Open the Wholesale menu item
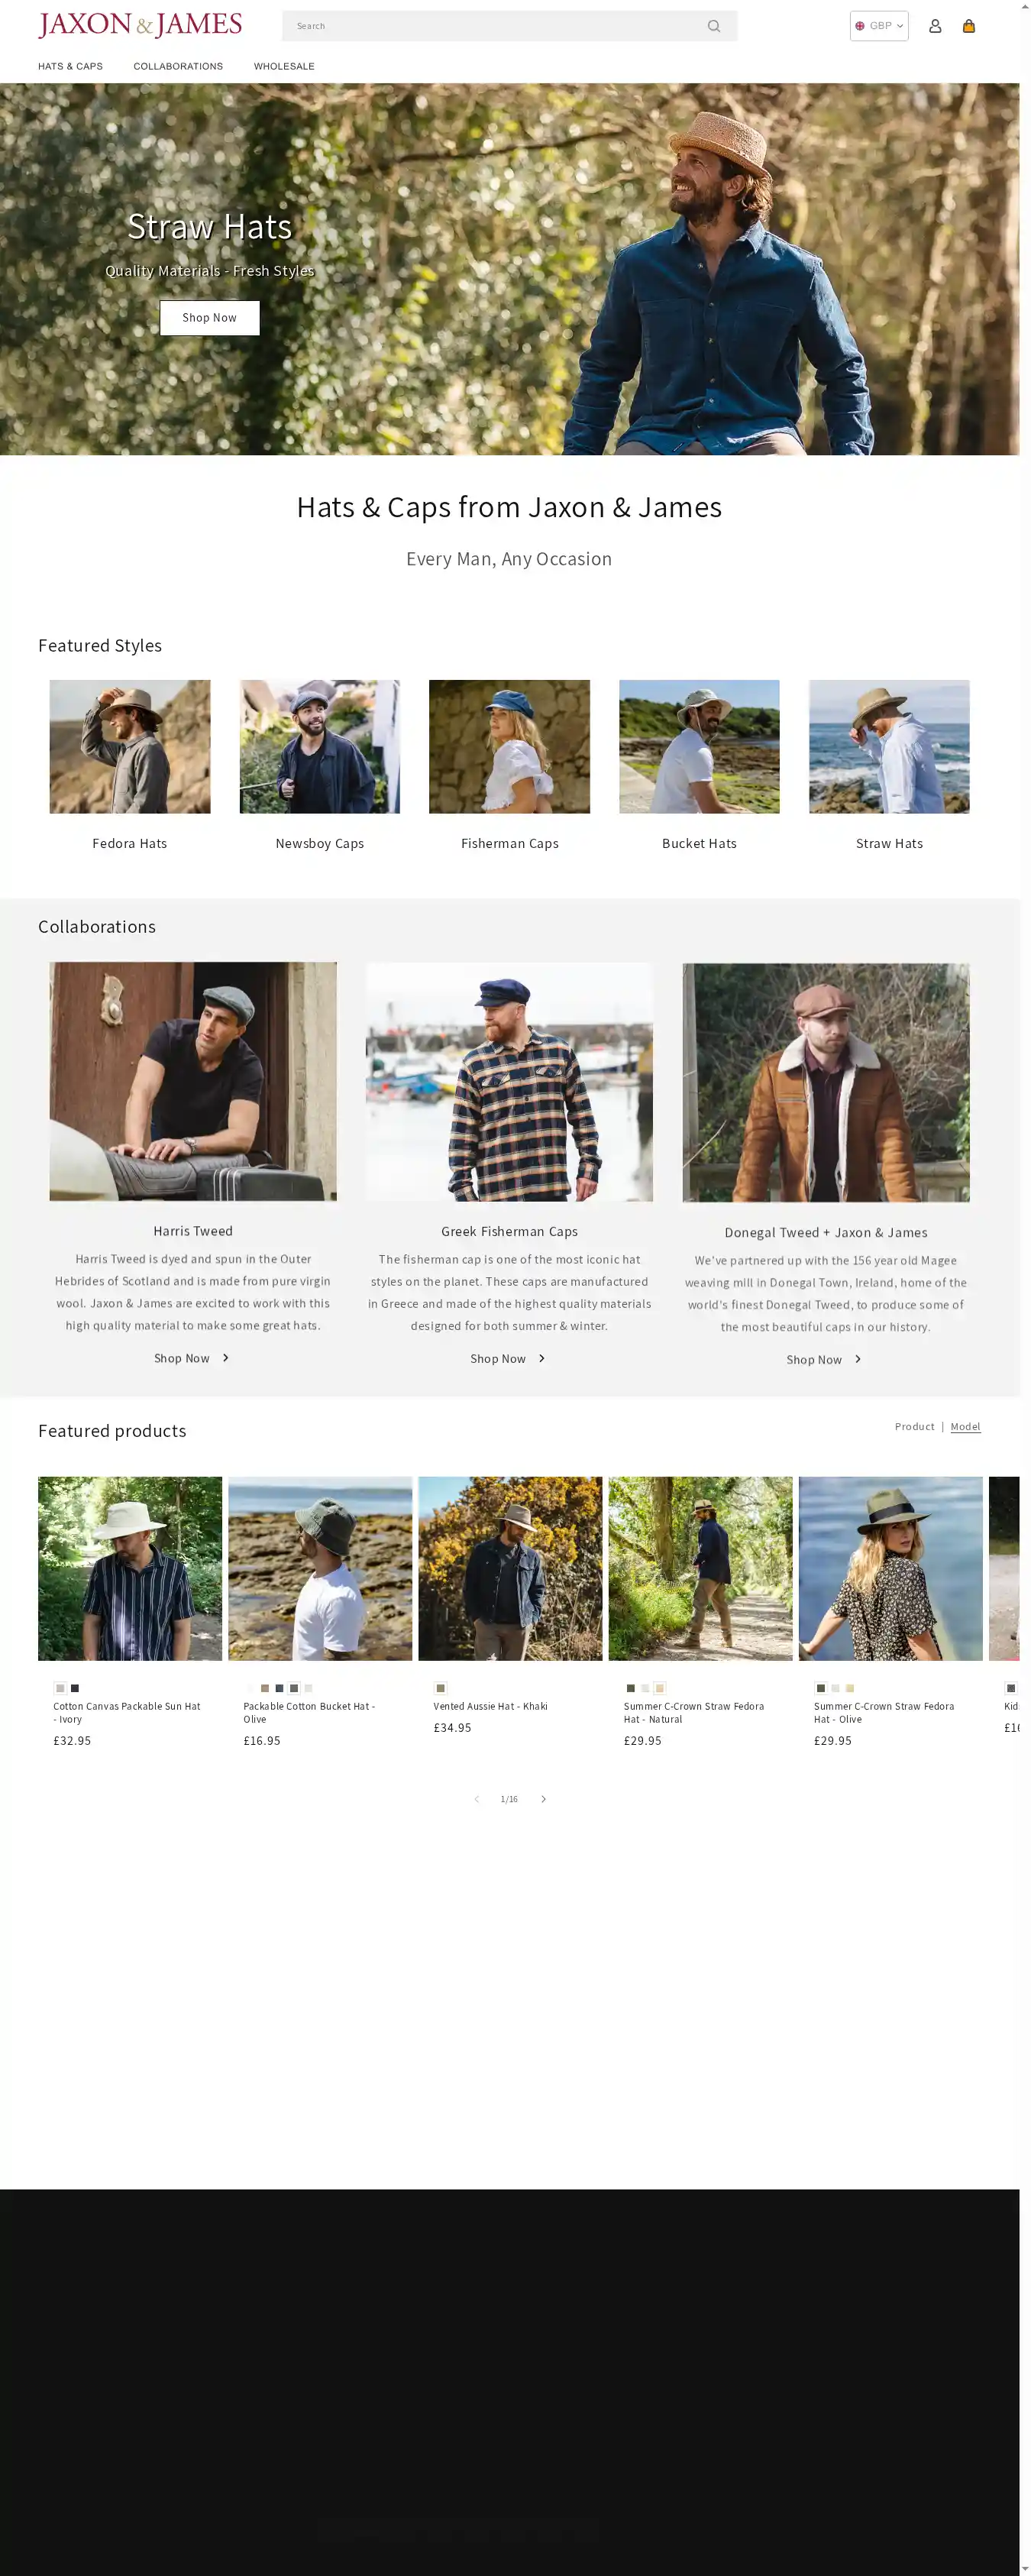Image resolution: width=1031 pixels, height=2576 pixels. click(284, 66)
